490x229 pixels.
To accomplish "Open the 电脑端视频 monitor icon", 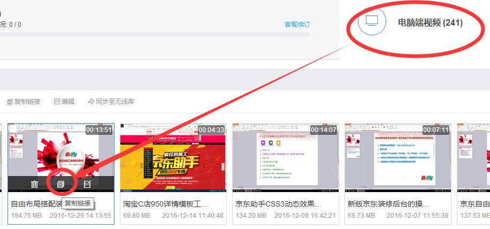I will (x=372, y=21).
